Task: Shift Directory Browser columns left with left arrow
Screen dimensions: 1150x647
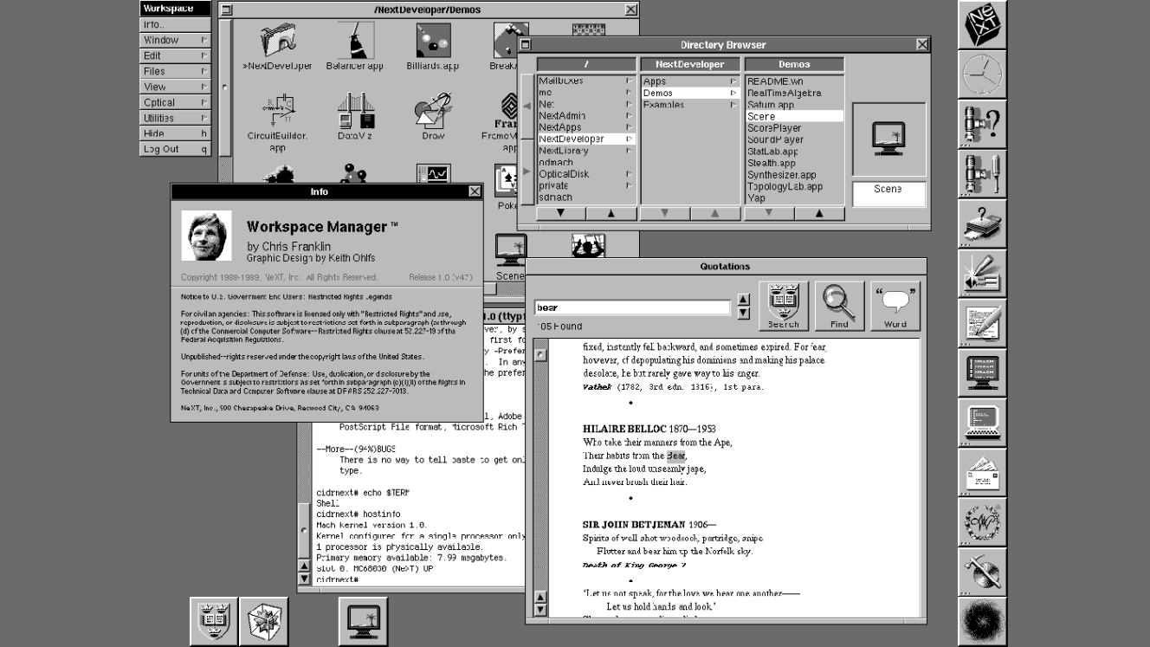Action: pos(527,106)
